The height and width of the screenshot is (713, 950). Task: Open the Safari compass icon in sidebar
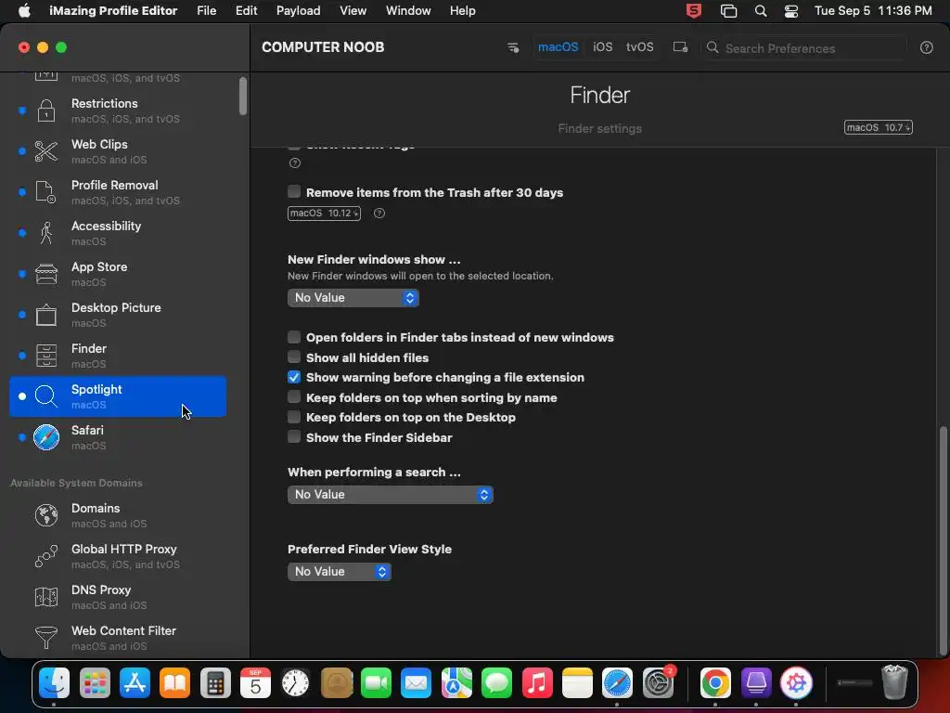click(x=46, y=437)
